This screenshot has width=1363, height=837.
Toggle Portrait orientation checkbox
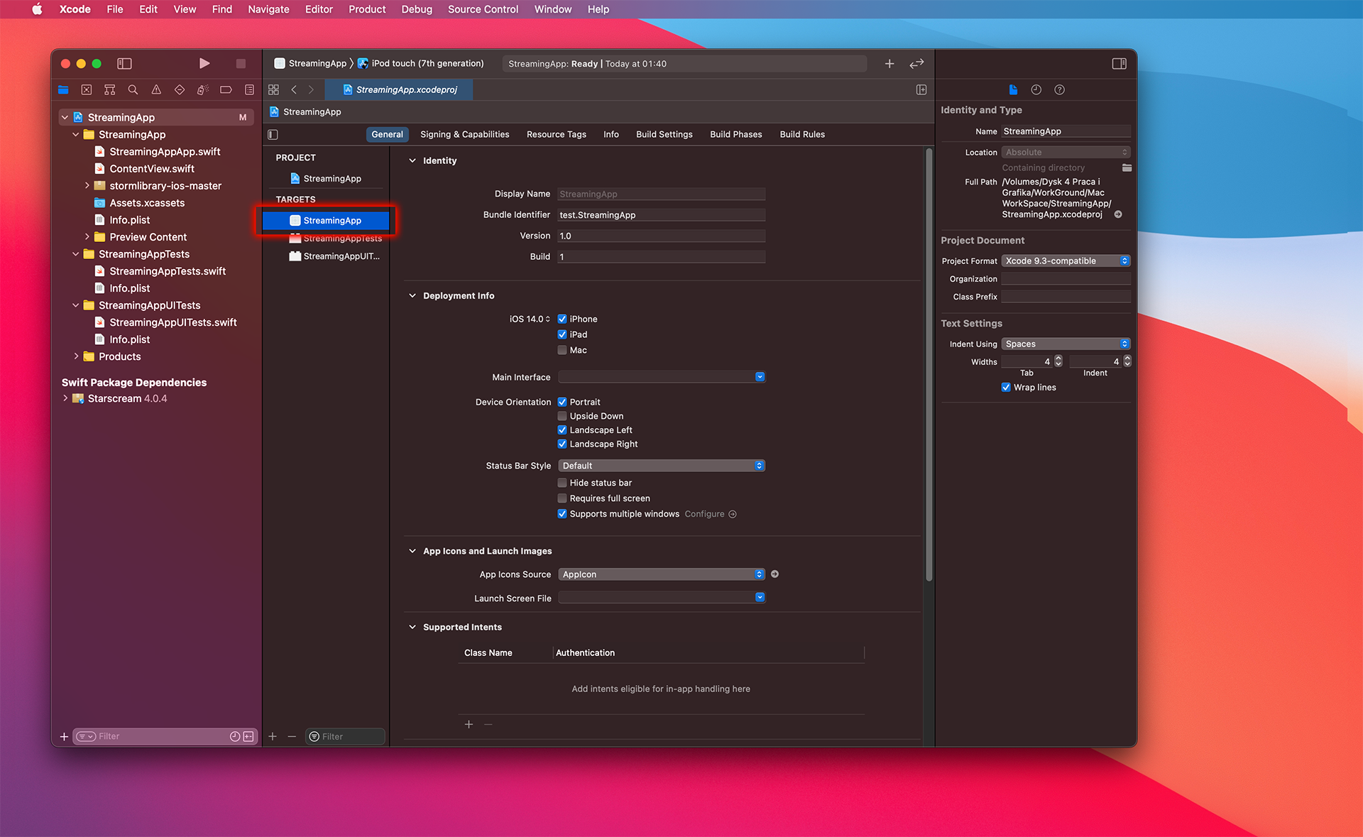click(x=562, y=402)
